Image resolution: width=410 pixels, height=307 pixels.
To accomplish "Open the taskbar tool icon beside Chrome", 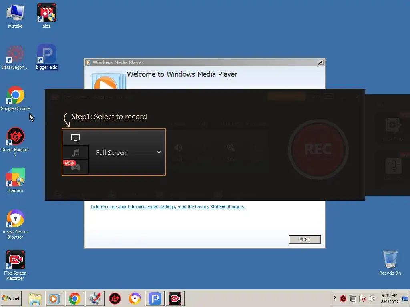I will pyautogui.click(x=94, y=298).
